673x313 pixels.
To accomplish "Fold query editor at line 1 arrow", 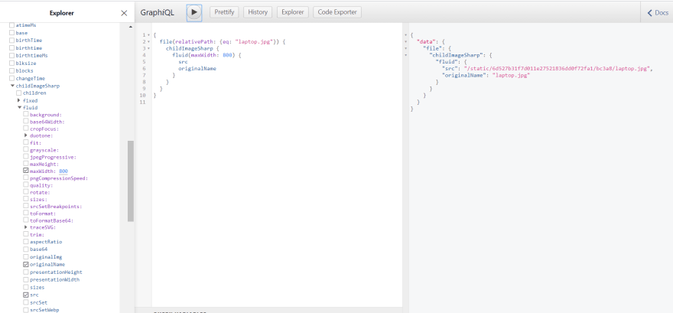I will (x=148, y=35).
